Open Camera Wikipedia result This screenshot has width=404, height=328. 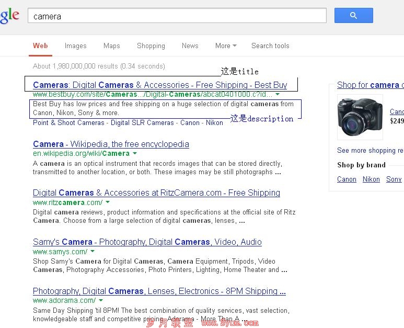coord(111,144)
